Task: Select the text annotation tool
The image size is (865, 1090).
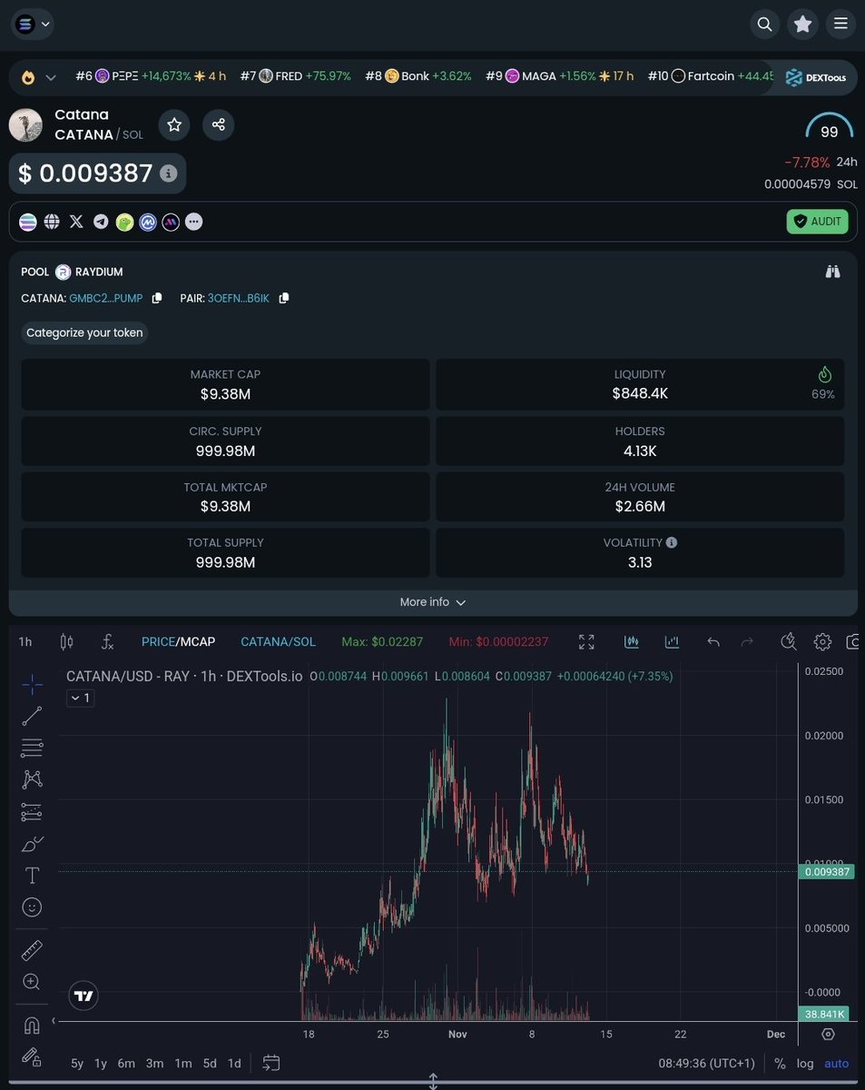Action: [x=32, y=875]
